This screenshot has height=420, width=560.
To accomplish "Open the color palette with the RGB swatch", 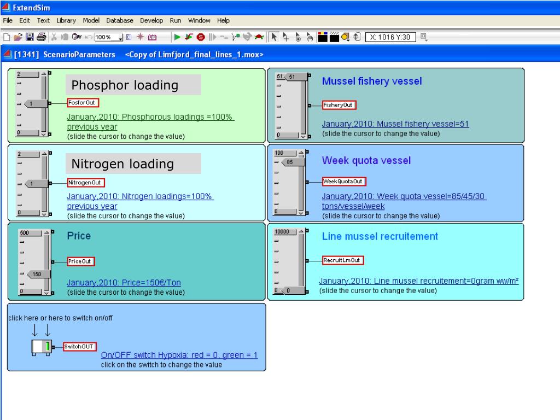I will (323, 37).
